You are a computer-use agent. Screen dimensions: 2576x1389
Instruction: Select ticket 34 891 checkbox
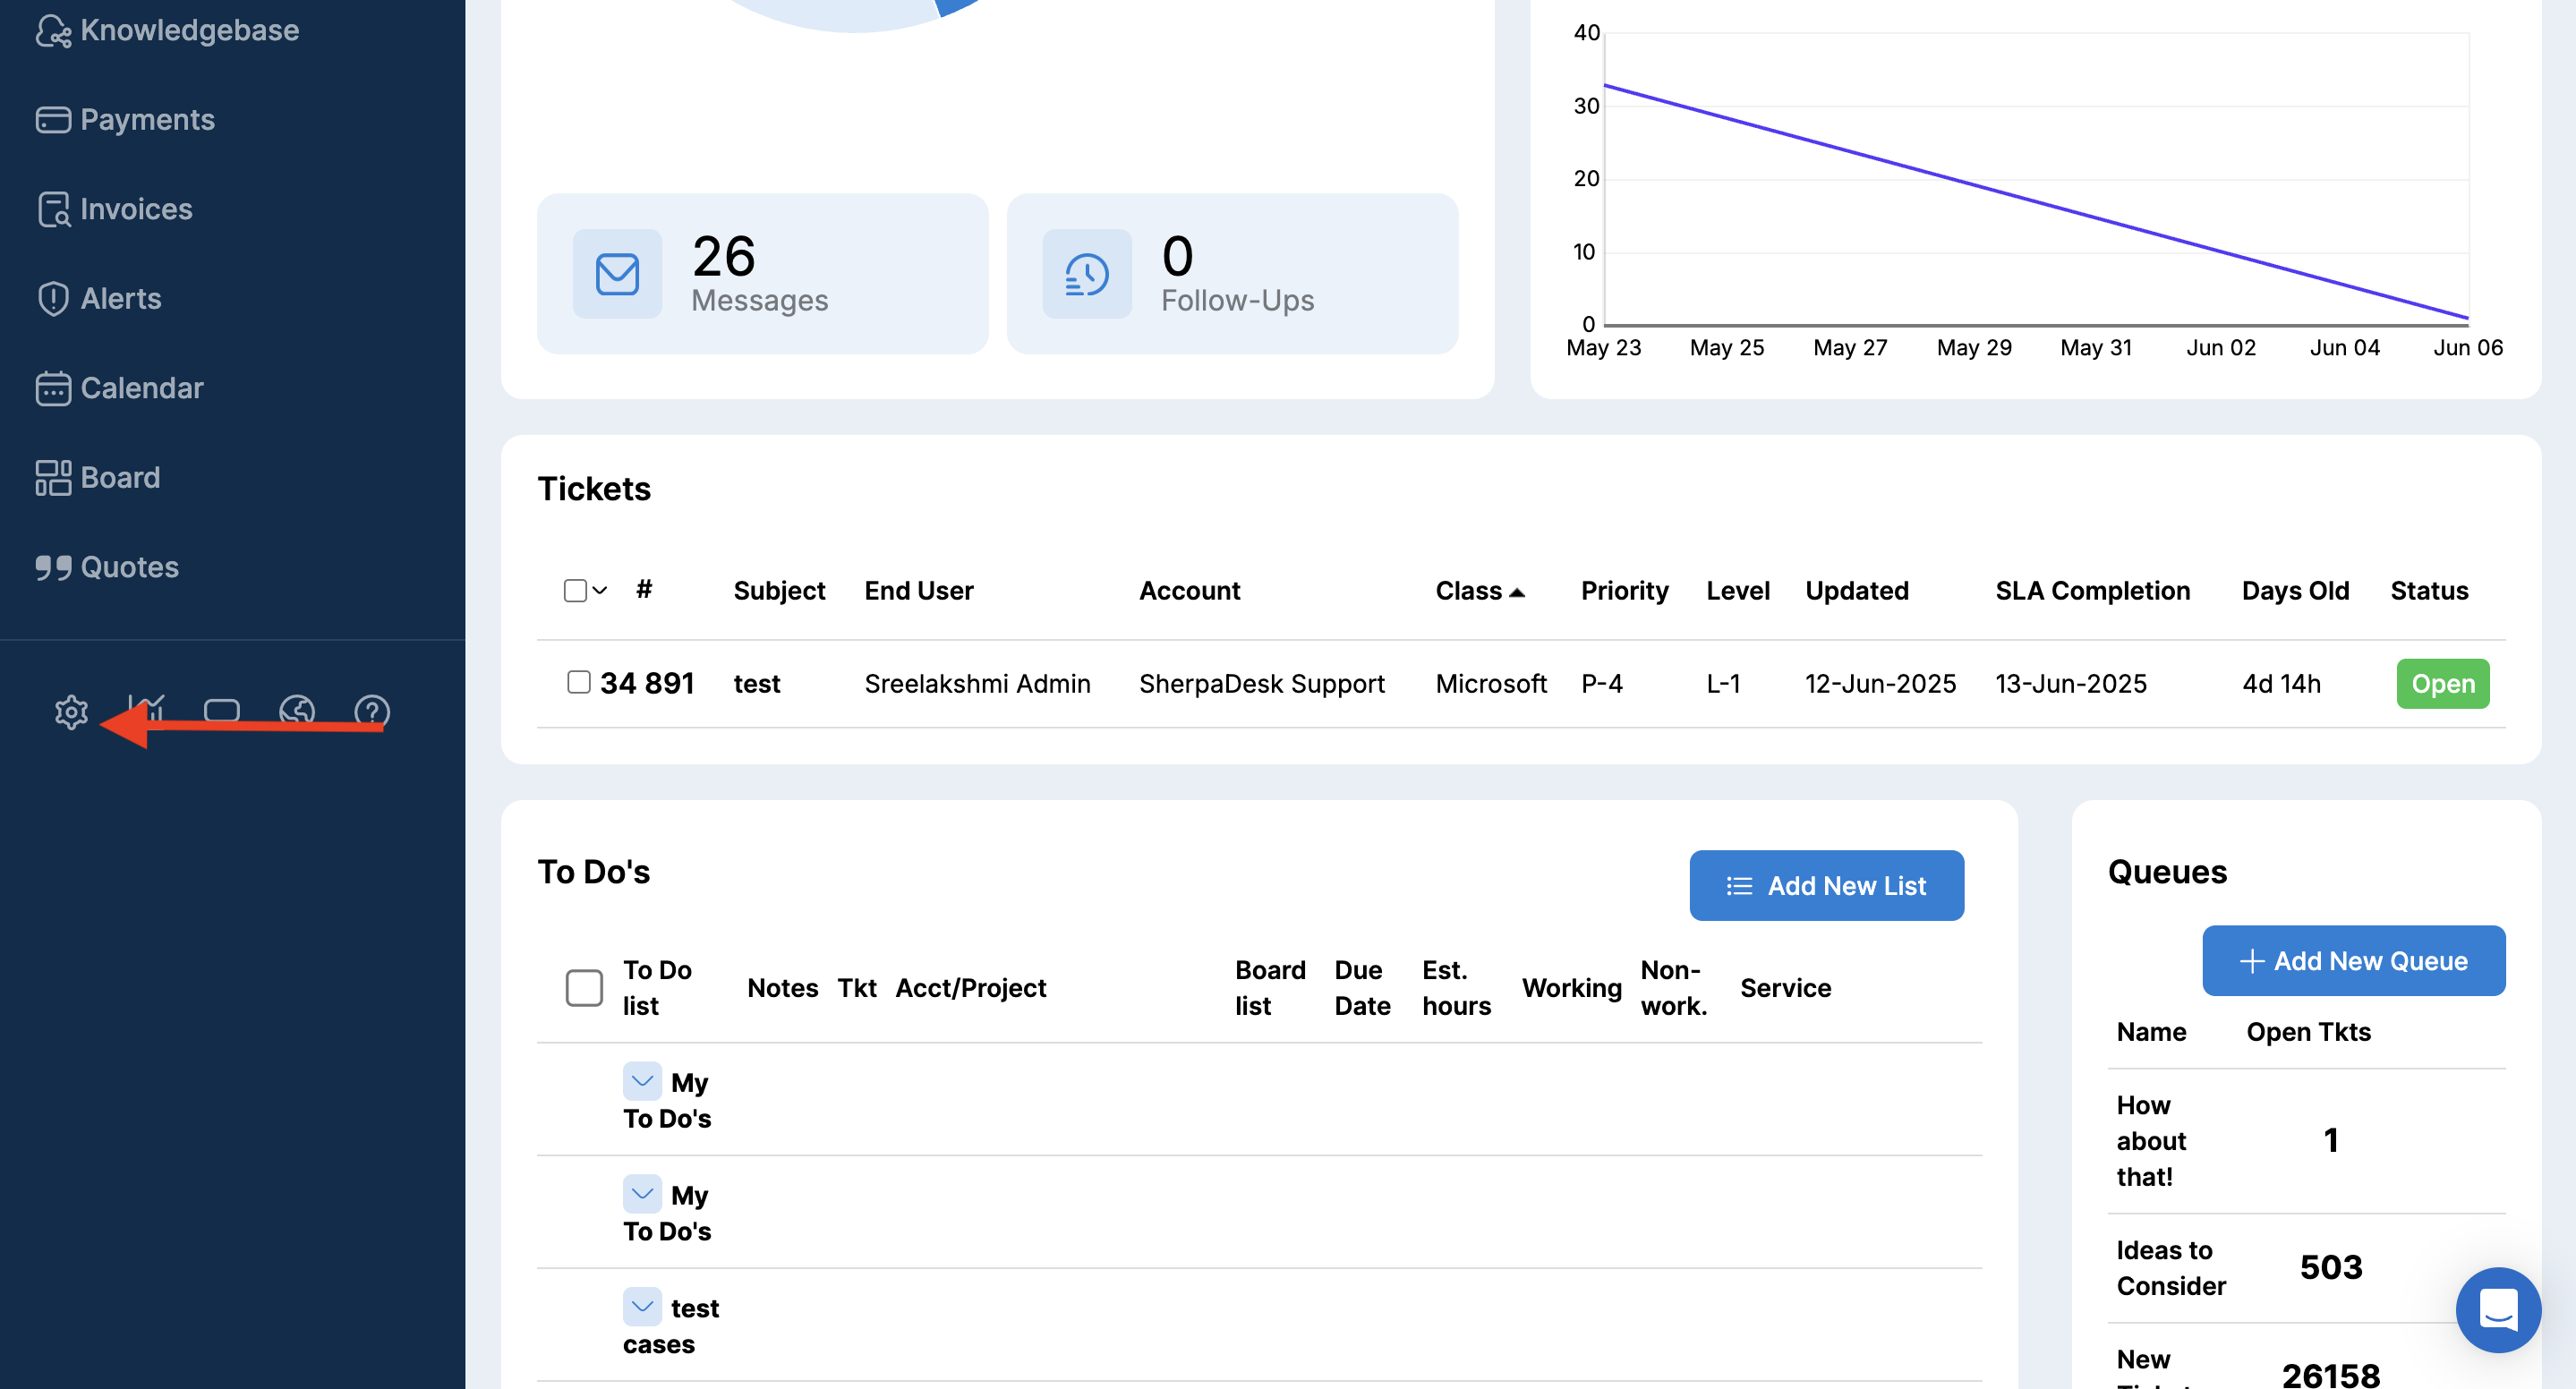(x=579, y=682)
